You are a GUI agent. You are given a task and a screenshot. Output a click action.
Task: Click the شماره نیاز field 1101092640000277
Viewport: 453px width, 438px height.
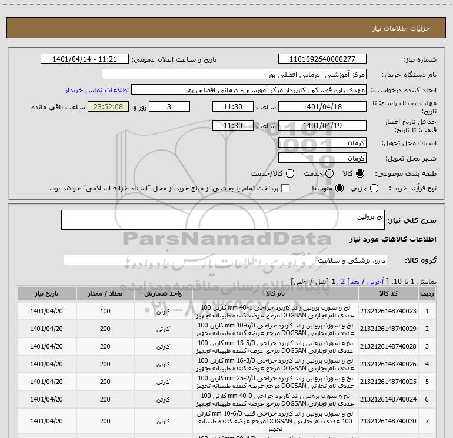[x=322, y=59]
